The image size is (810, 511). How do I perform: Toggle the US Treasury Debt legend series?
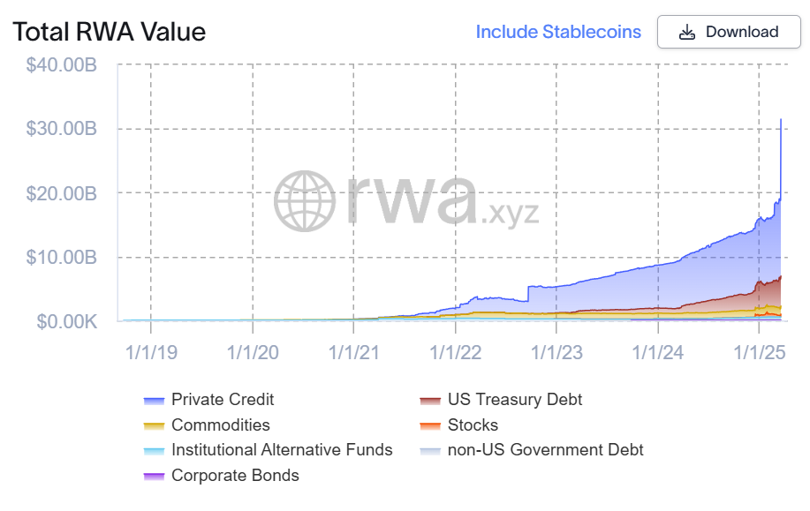pyautogui.click(x=514, y=400)
